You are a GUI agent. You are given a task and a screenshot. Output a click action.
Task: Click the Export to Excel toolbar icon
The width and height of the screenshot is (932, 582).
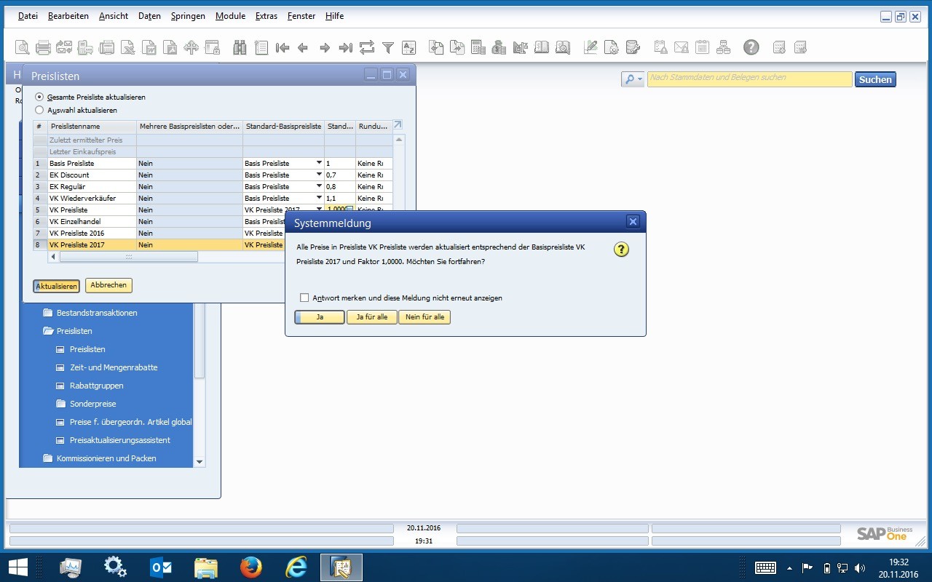point(128,48)
